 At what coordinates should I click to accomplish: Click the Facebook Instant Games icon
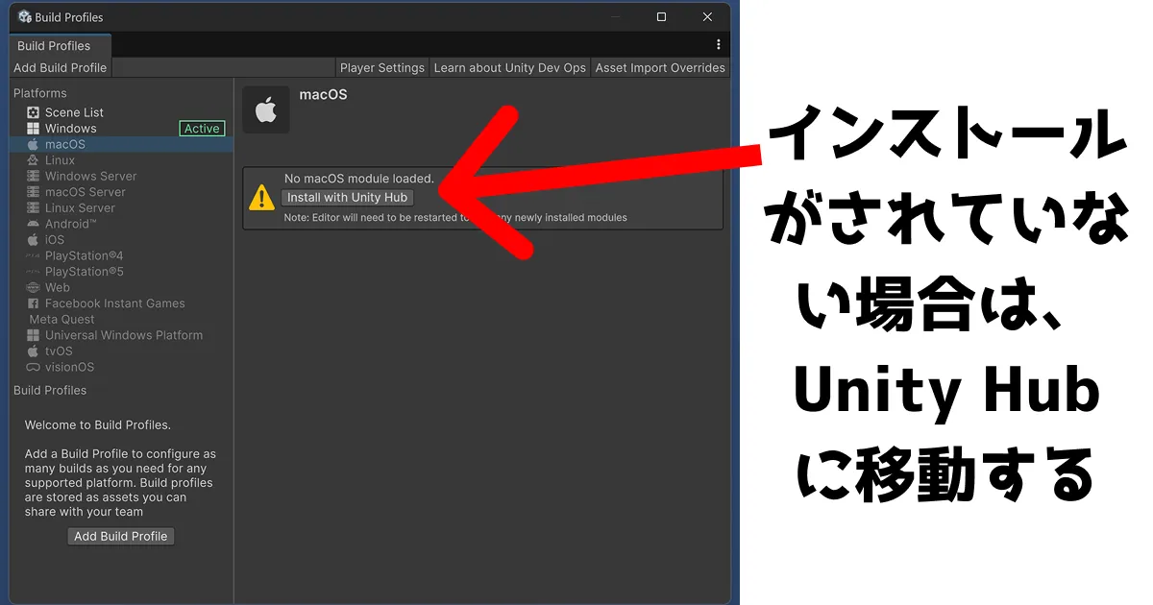click(33, 303)
